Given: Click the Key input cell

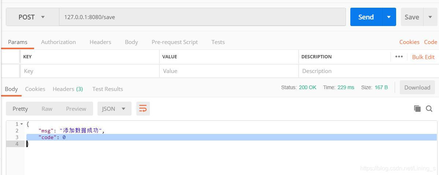Looking at the screenshot, I should (89, 71).
